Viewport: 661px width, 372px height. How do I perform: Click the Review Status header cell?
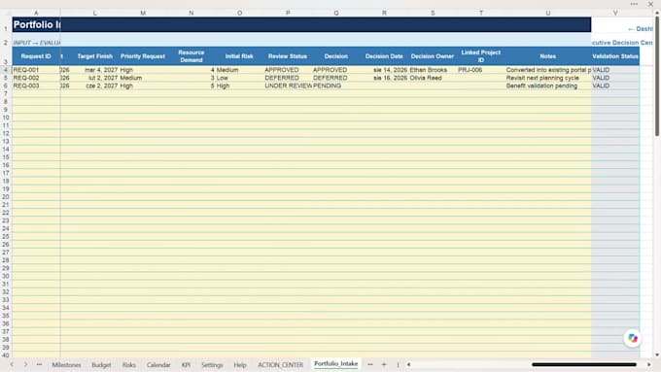coord(288,56)
